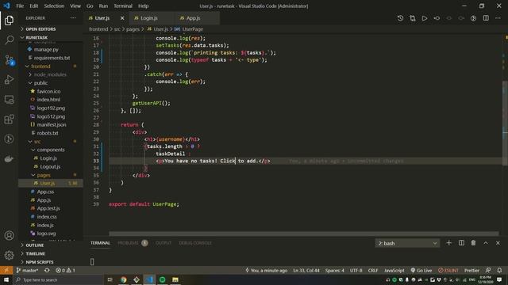Open Remote Explorer view icon
508x285 pixels.
click(9, 100)
